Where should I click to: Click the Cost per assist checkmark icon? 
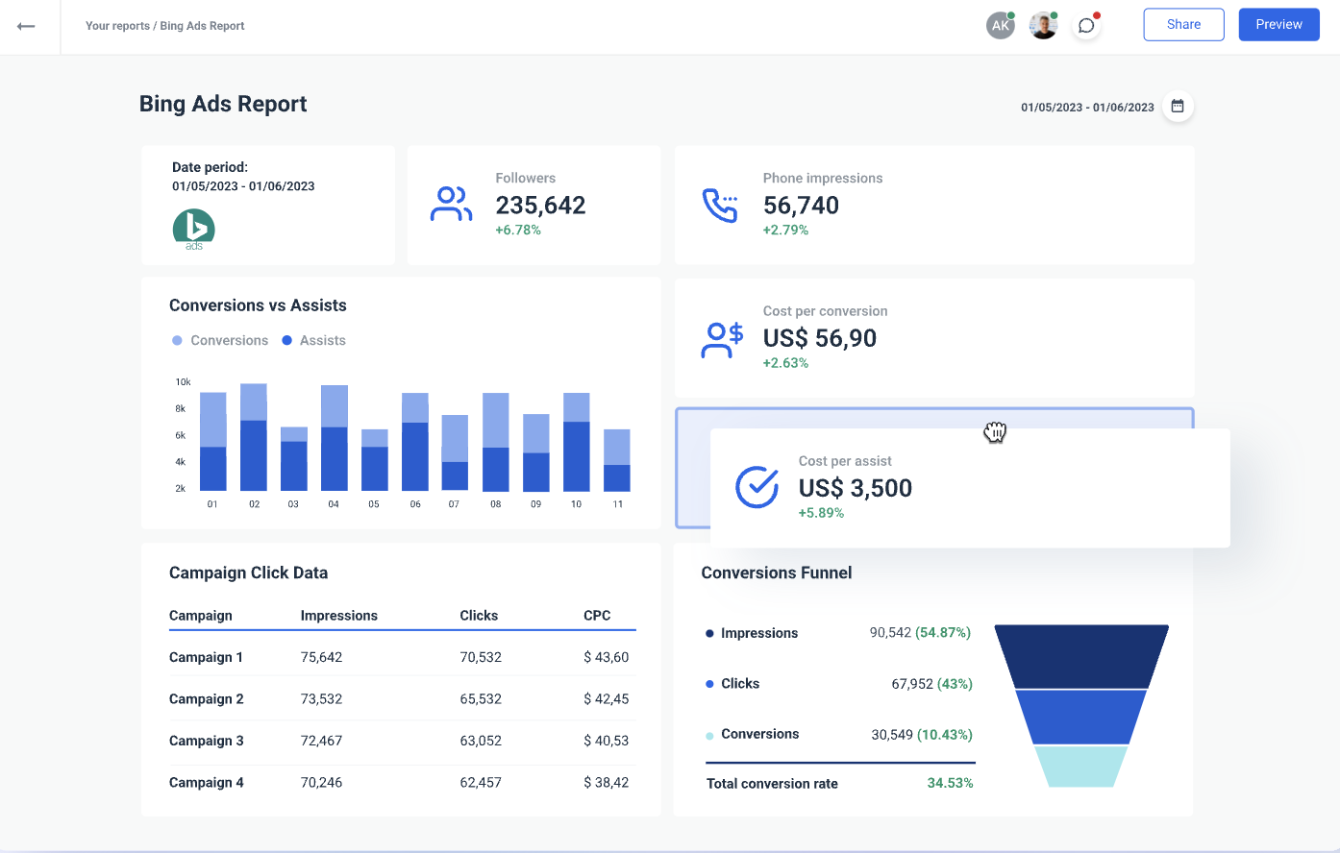[757, 487]
